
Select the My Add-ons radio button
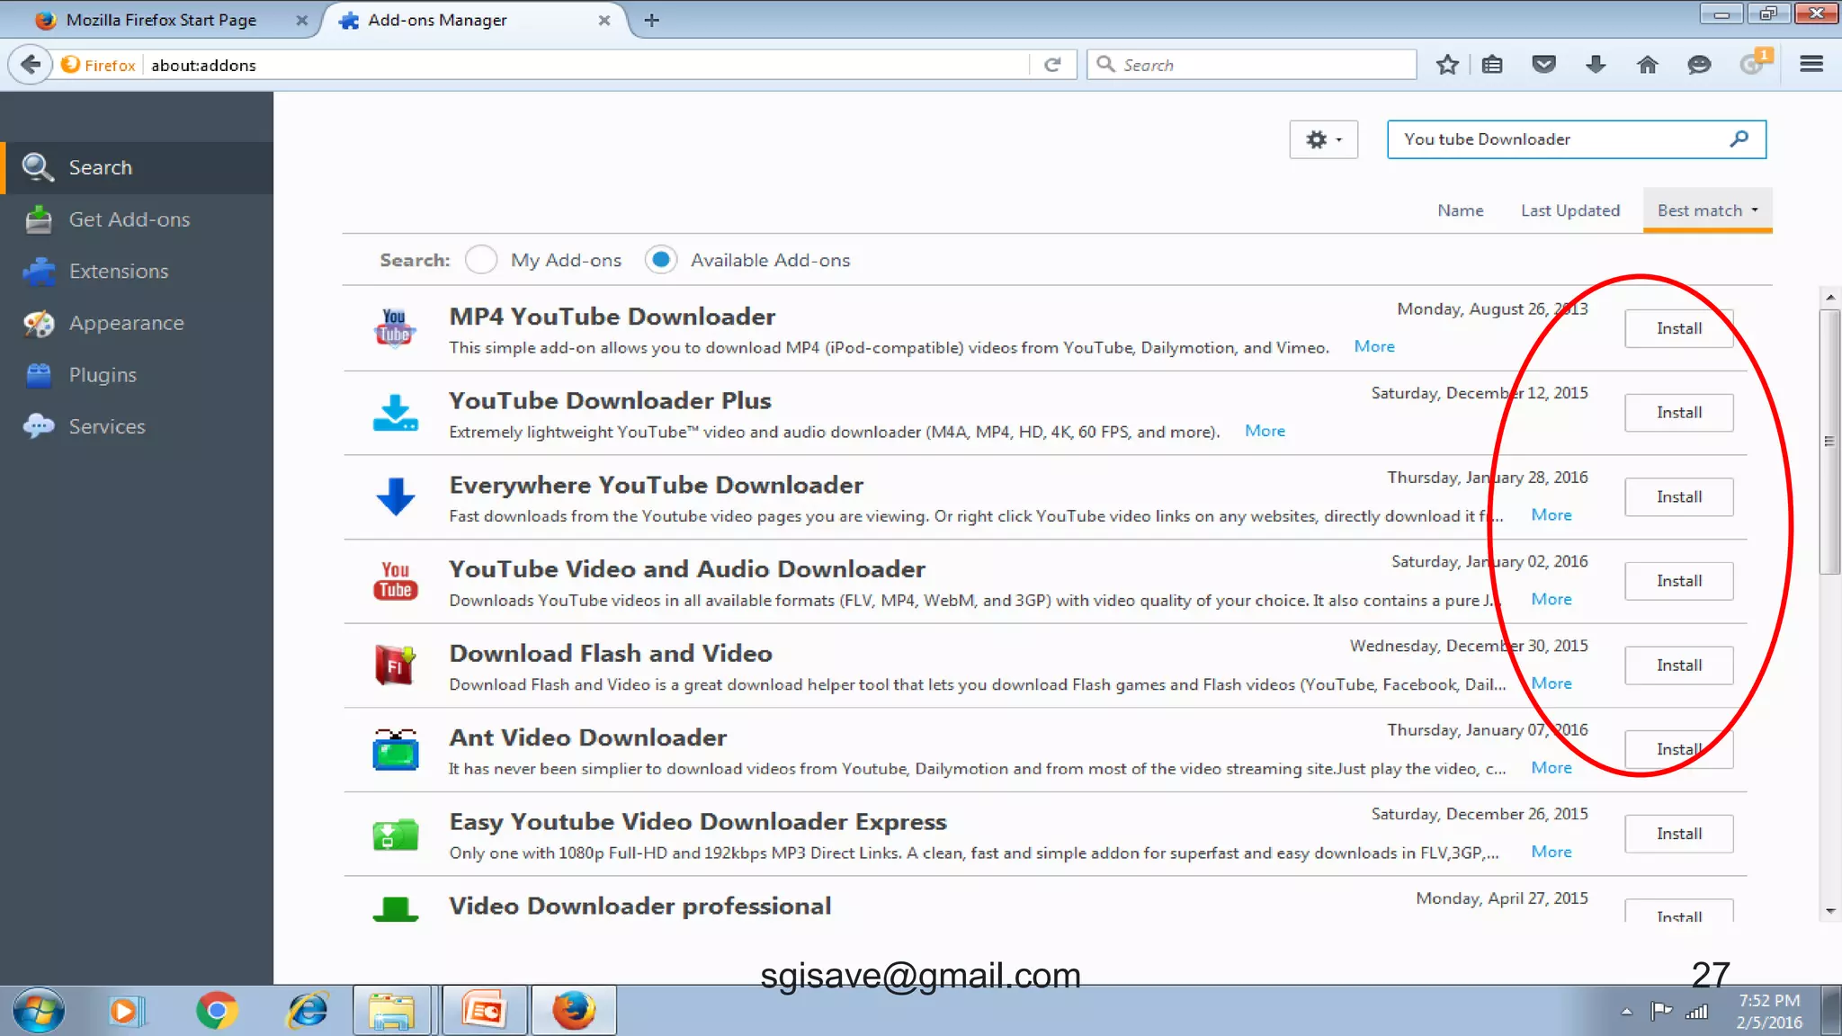pyautogui.click(x=481, y=260)
